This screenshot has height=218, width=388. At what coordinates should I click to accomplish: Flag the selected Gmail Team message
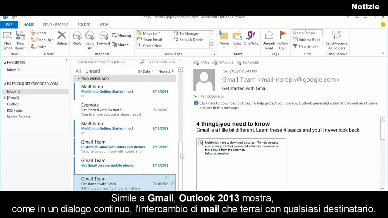pos(167,178)
